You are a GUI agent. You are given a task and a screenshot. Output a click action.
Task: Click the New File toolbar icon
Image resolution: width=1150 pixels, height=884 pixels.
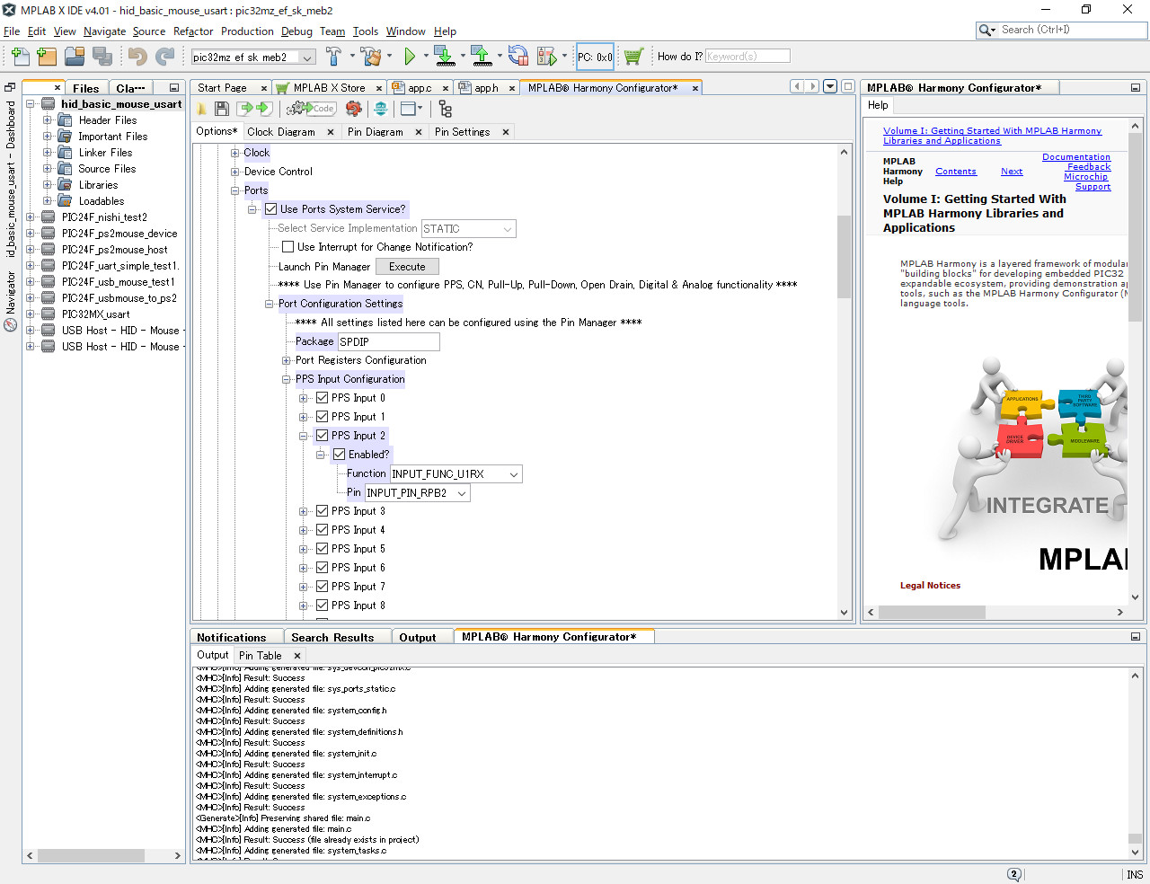coord(20,57)
